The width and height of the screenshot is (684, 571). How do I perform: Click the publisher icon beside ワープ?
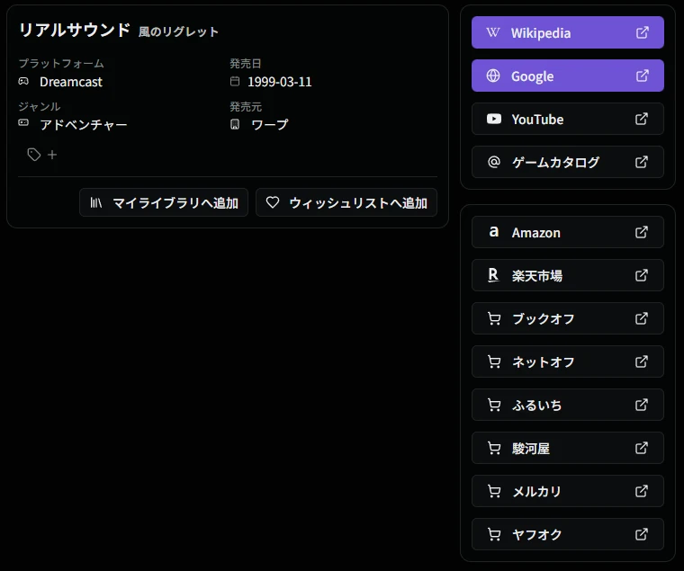click(235, 124)
